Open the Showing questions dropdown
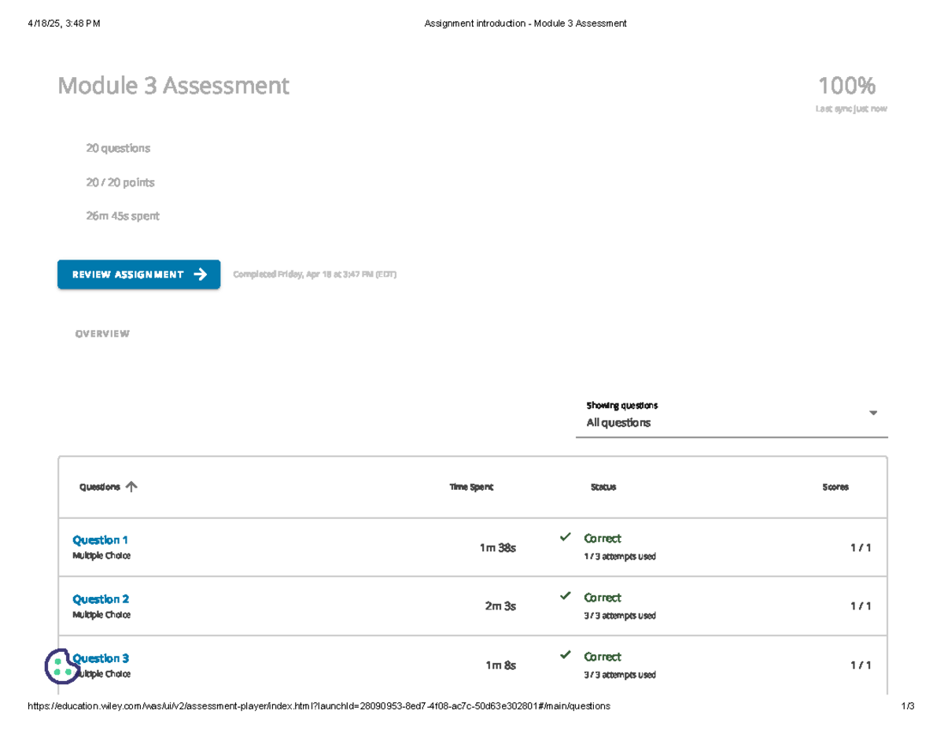This screenshot has width=944, height=729. point(621,405)
